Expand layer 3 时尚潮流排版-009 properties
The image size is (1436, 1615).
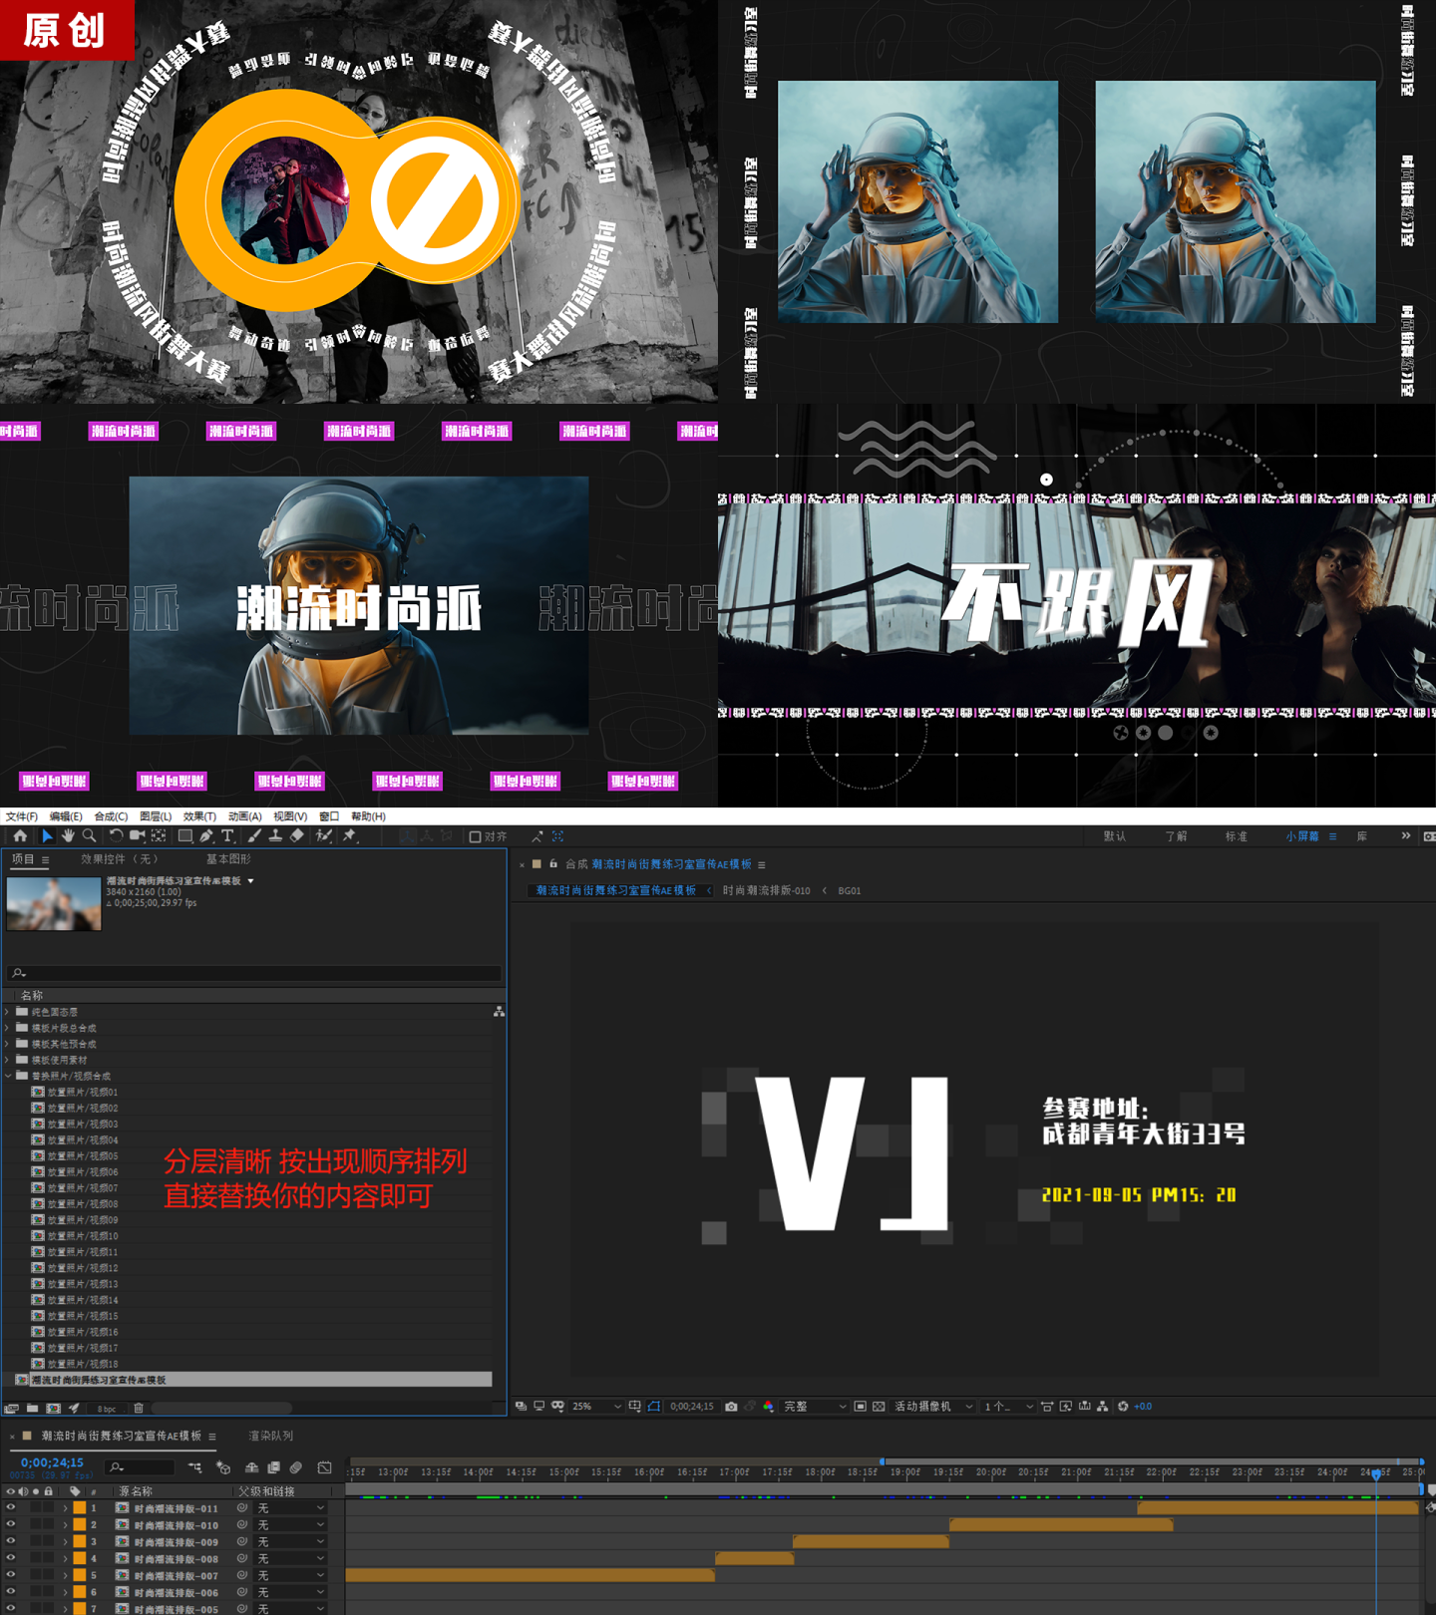click(66, 1542)
